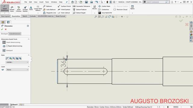The height and width of the screenshot is (108, 193).
Task: Select the Magnetic Line tool
Action: click(x=49, y=13)
